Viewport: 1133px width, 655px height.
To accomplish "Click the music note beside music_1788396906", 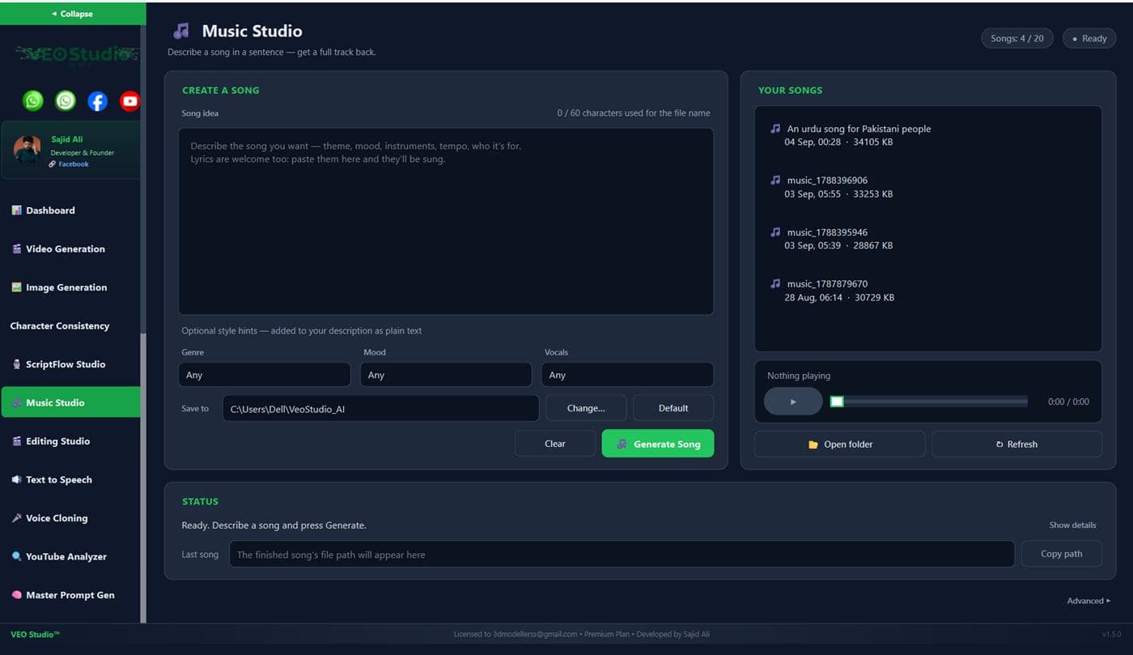I will click(775, 180).
